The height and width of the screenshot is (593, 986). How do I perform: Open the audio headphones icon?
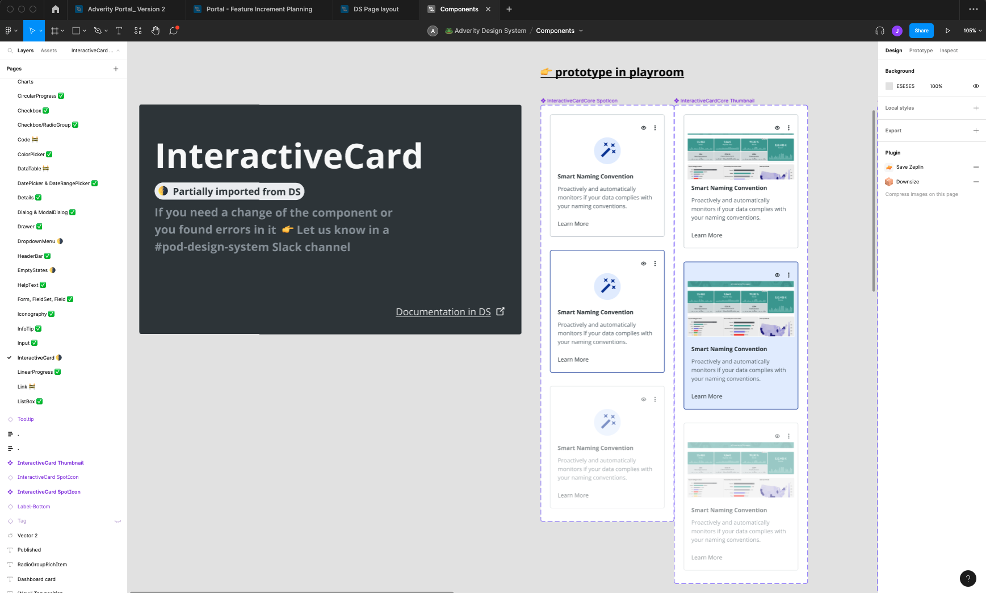click(879, 31)
